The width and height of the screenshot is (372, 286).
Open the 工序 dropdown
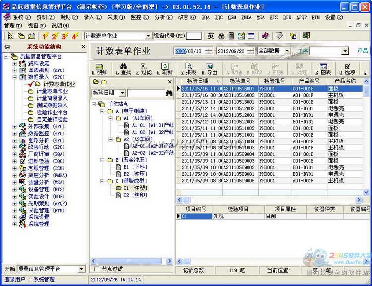point(345,51)
